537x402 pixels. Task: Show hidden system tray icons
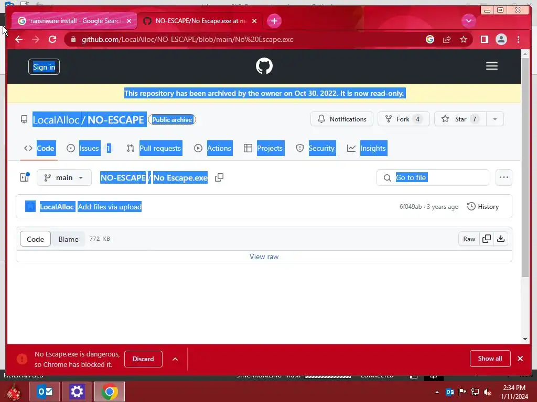[437, 392]
